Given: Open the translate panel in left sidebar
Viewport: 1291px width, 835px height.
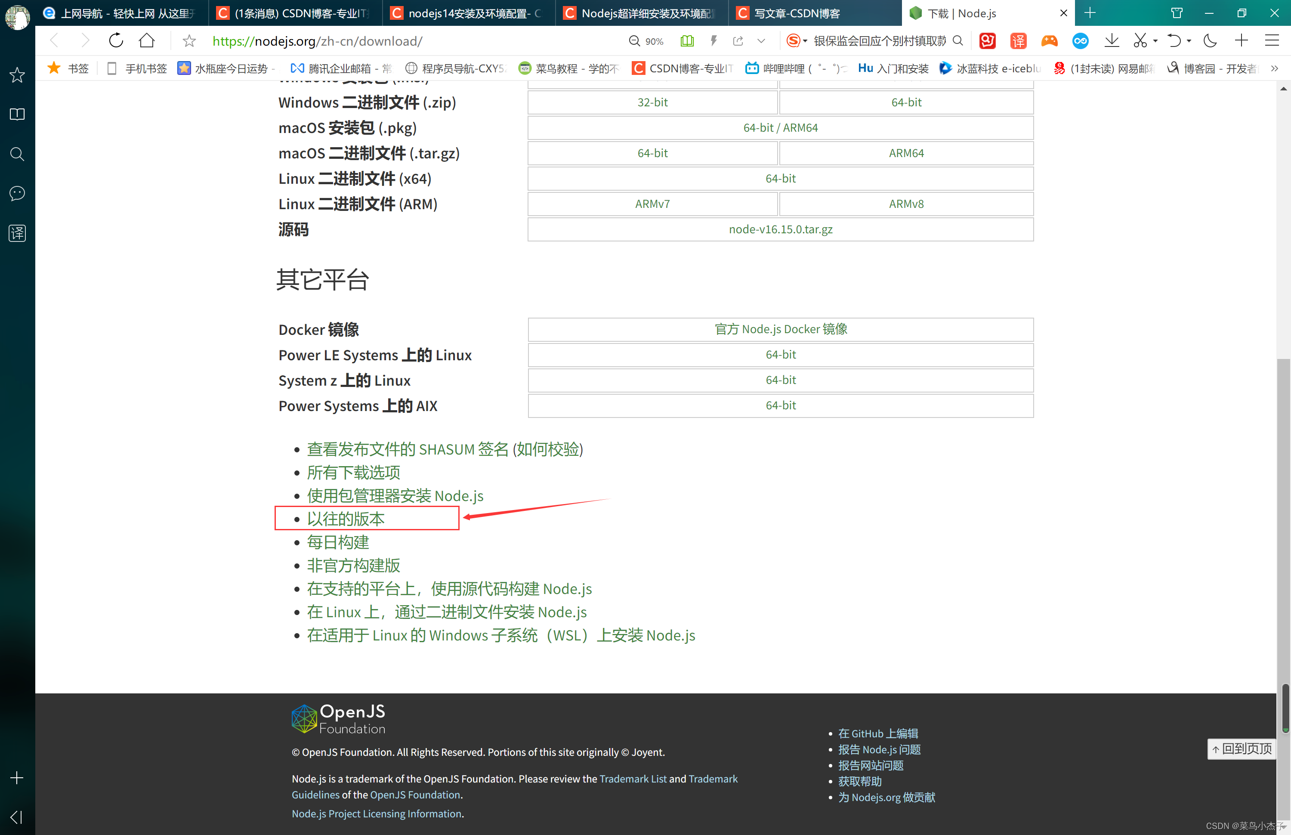Looking at the screenshot, I should (x=17, y=233).
